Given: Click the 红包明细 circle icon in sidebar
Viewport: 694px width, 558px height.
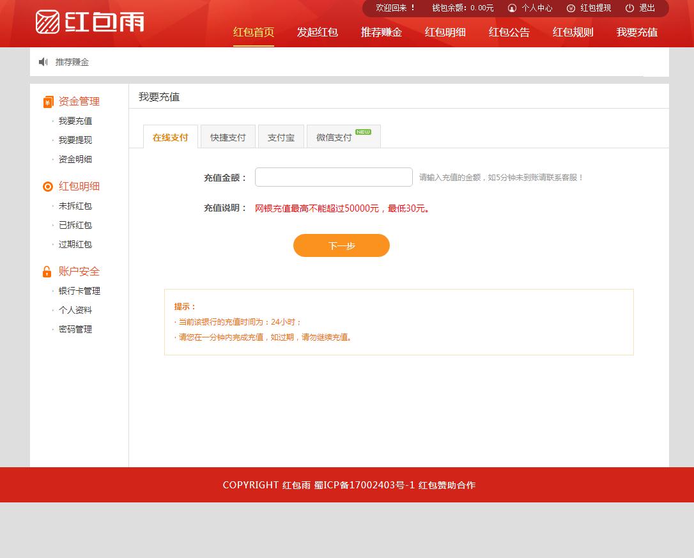Looking at the screenshot, I should 48,187.
